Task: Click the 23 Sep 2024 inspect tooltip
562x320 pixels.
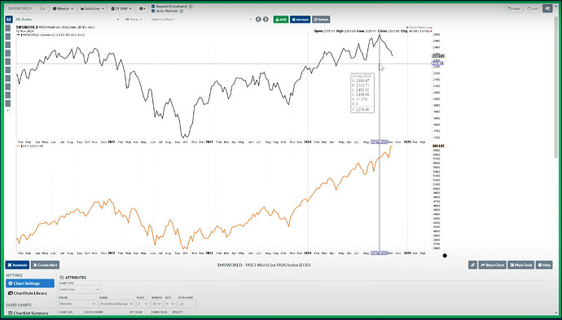Action: pyautogui.click(x=362, y=93)
